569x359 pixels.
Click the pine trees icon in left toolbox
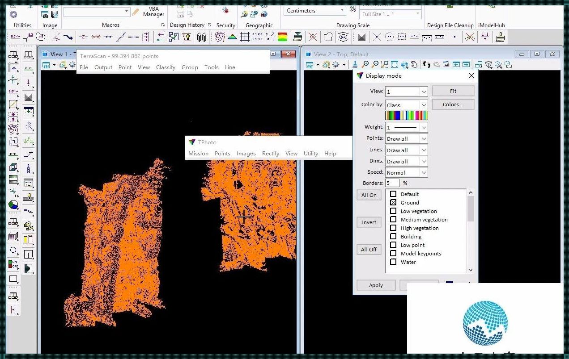point(29,141)
